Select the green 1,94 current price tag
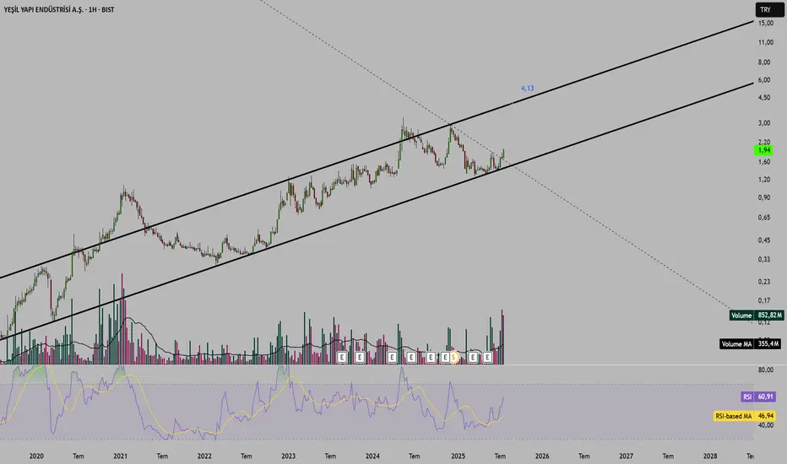Viewport: 787px width, 464px height. point(764,150)
